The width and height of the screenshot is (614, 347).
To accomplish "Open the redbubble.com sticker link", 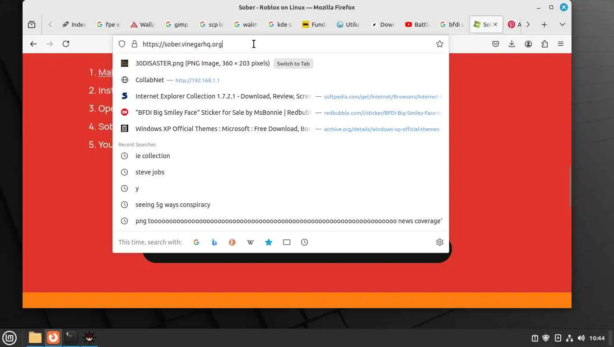I will (382, 113).
